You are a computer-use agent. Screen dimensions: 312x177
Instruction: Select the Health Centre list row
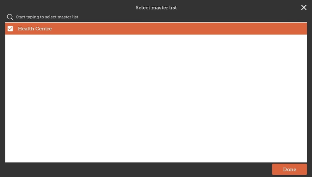155,29
